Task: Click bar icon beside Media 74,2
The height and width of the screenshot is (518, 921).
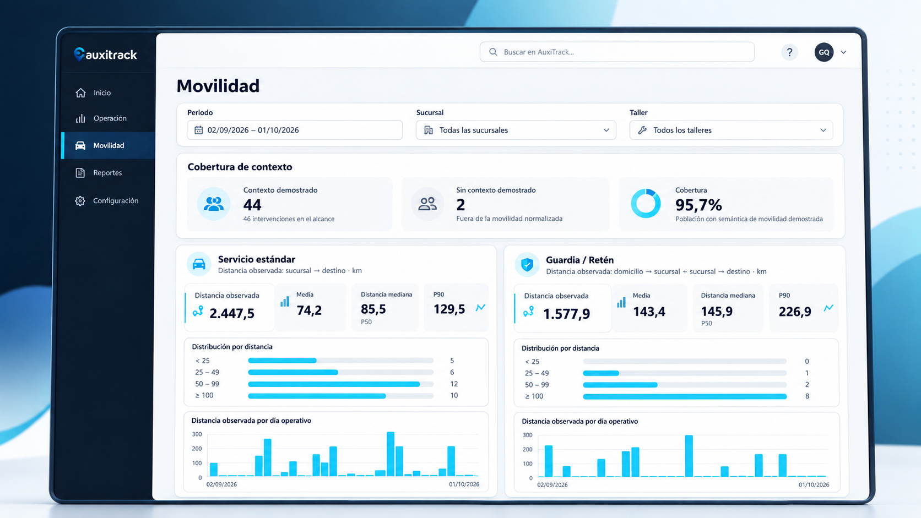Action: 285,302
